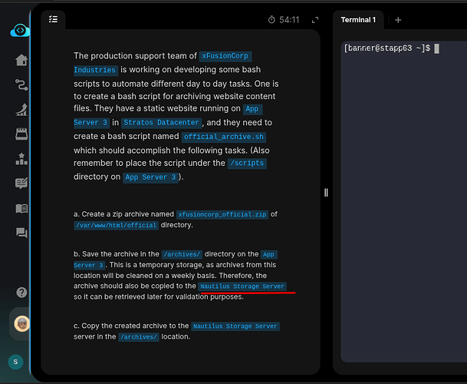The width and height of the screenshot is (467, 384).
Task: Click the 'Industries' highlighted text
Action: pos(95,70)
